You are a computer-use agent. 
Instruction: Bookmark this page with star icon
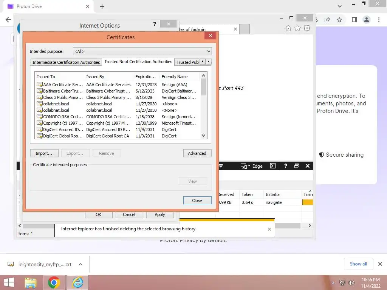(339, 20)
